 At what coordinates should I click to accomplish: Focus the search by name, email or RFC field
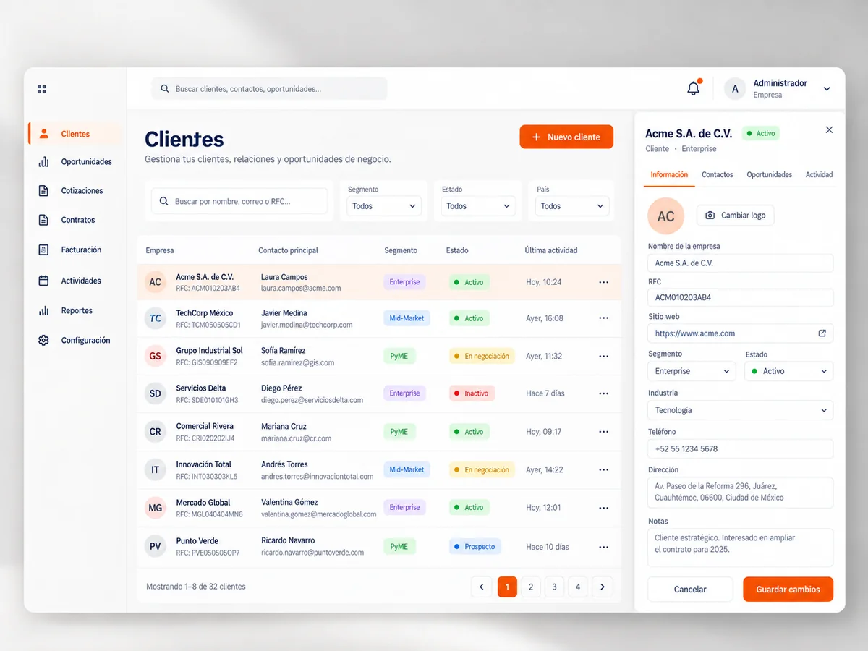tap(239, 202)
